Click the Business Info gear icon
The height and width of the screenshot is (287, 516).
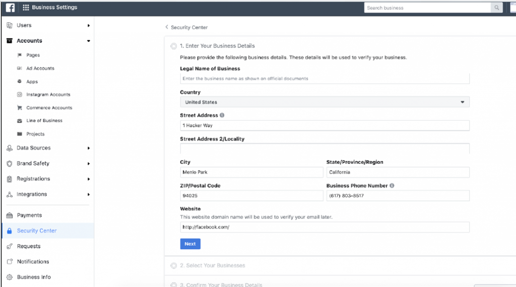pyautogui.click(x=10, y=277)
